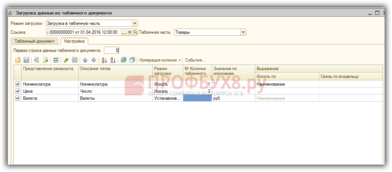
Task: Move row down with blue down arrow
Action: (x=94, y=60)
